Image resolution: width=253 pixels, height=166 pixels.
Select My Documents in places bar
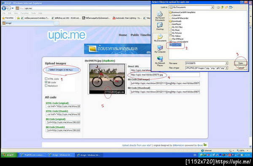(x=160, y=38)
